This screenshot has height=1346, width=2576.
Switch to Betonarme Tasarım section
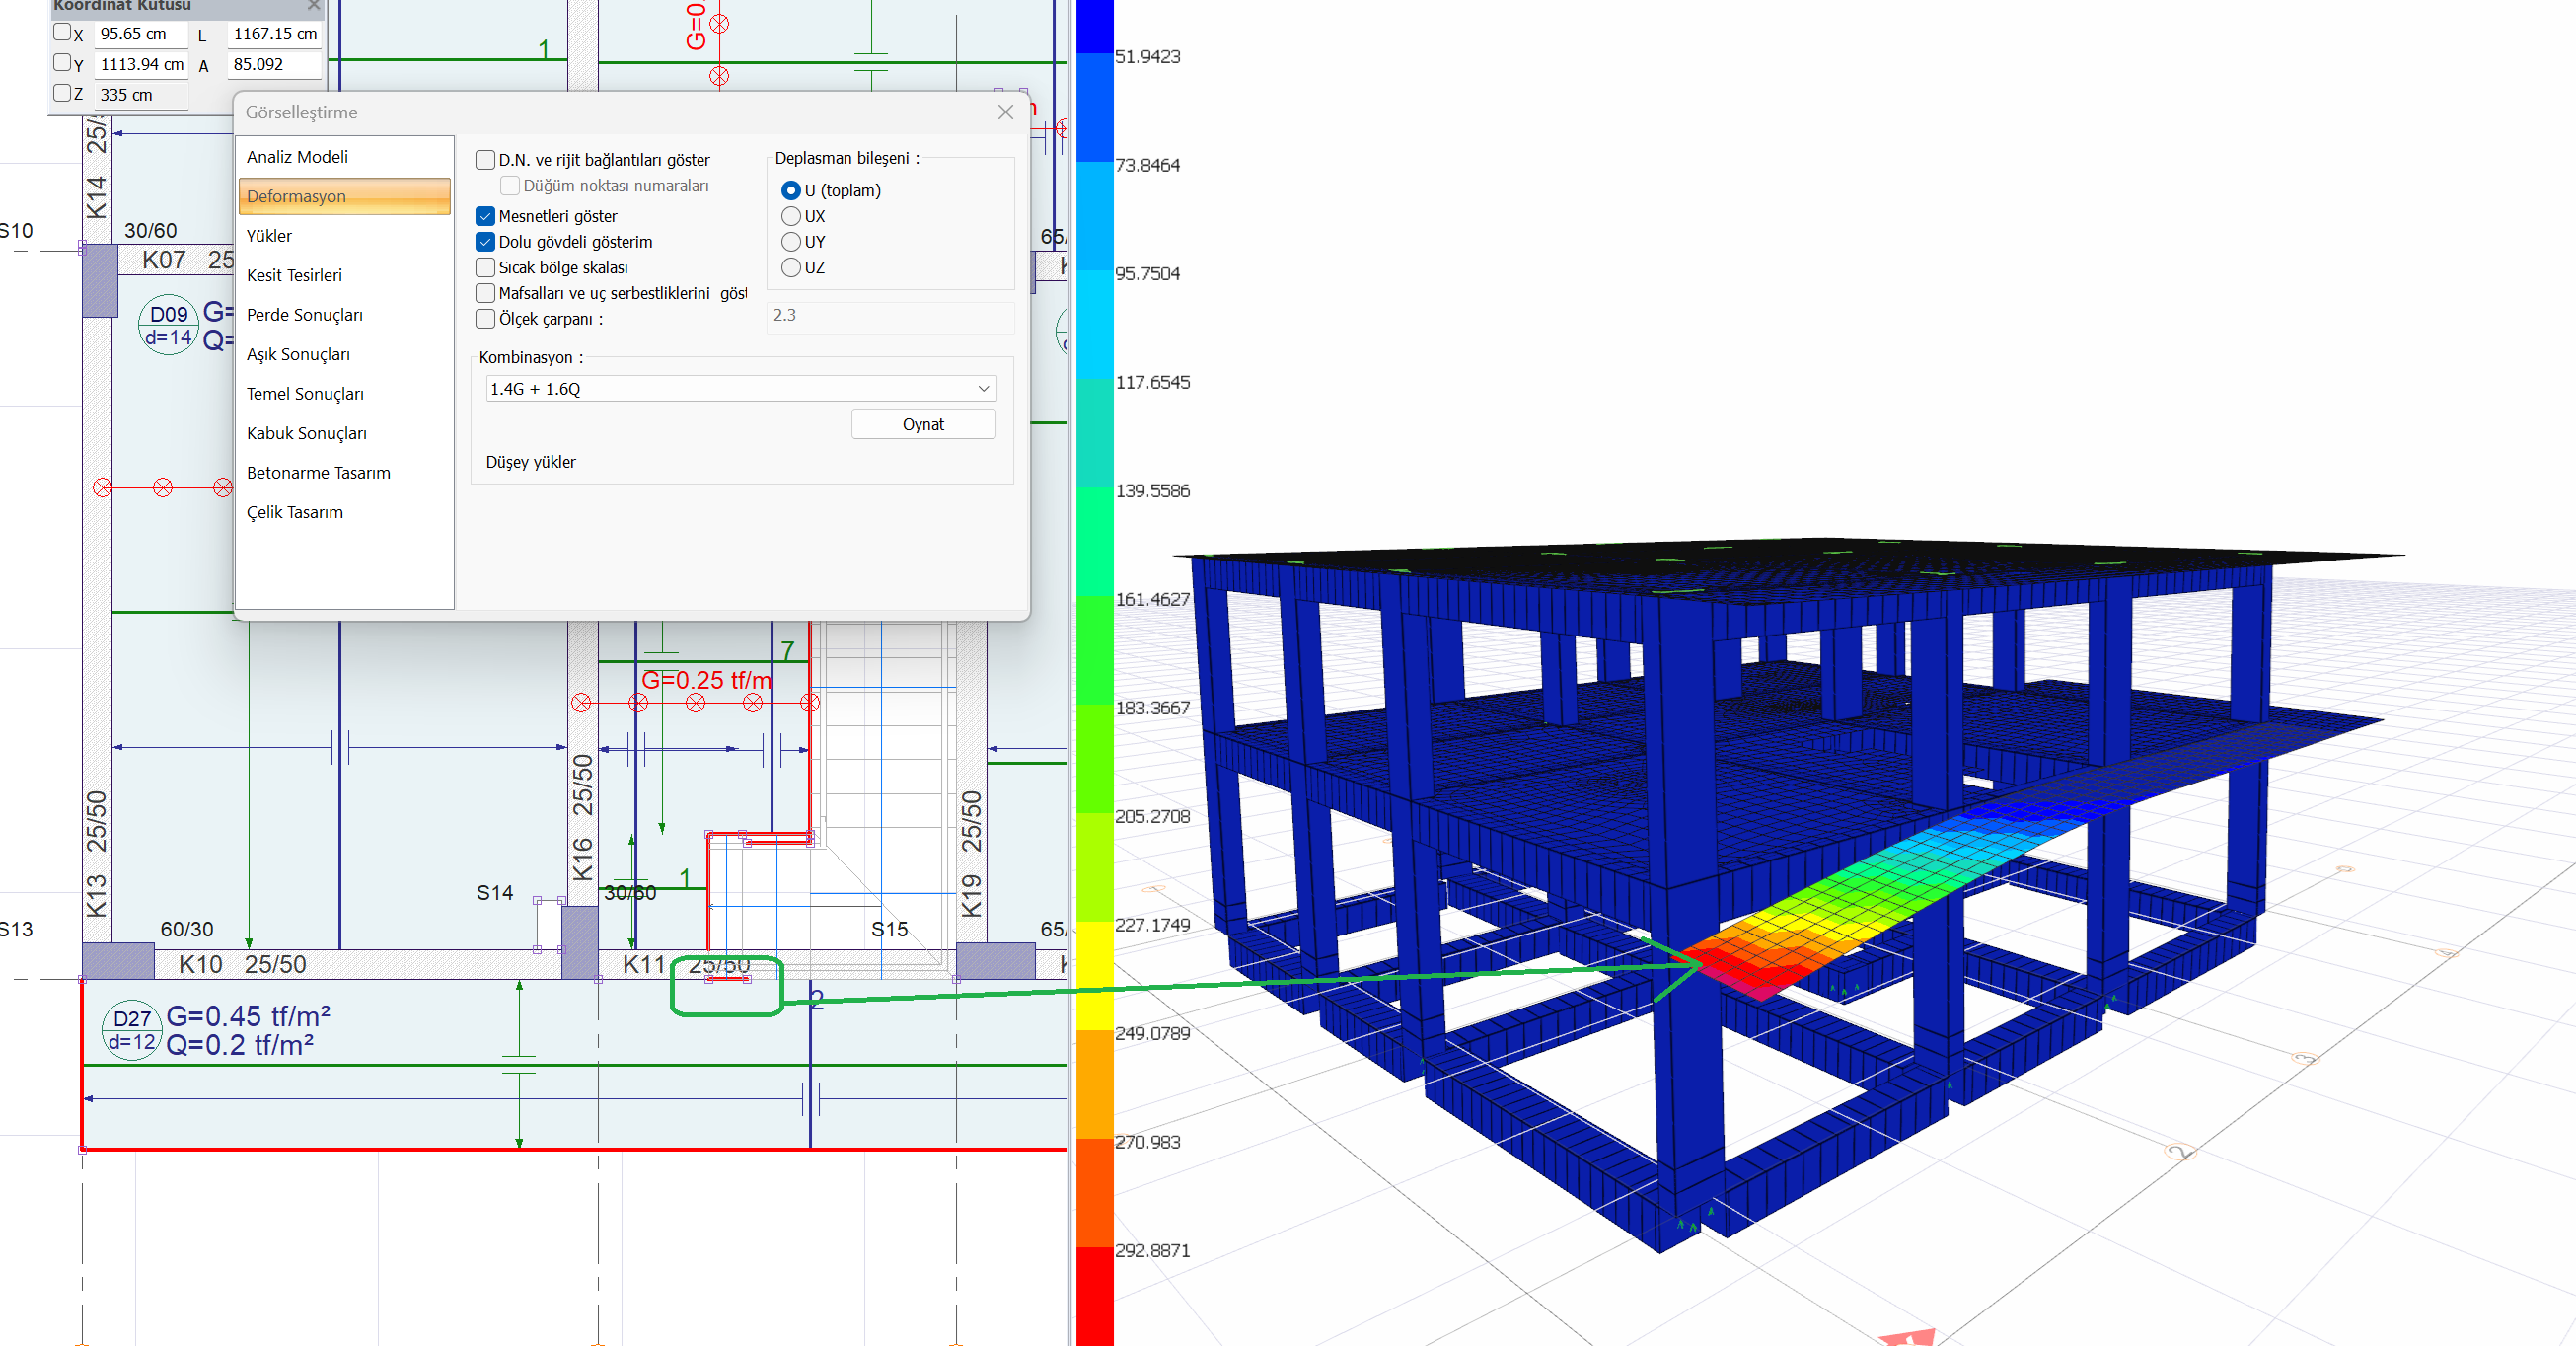pos(318,472)
